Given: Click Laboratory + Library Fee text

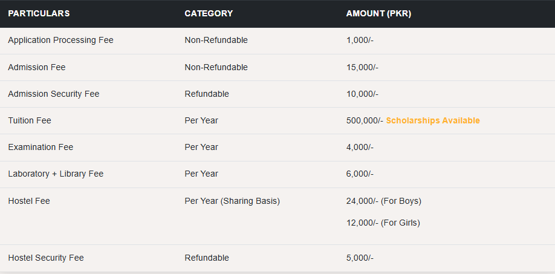Looking at the screenshot, I should (x=56, y=174).
